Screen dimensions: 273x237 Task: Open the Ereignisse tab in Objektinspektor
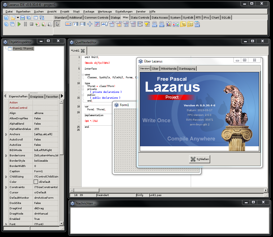[x=37, y=97]
